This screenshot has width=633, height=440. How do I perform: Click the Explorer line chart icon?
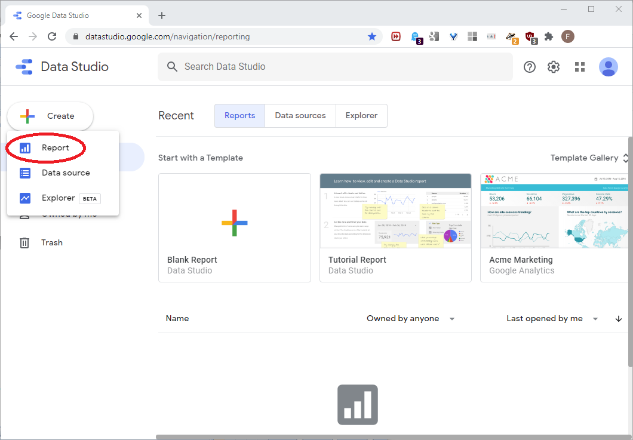pyautogui.click(x=25, y=198)
